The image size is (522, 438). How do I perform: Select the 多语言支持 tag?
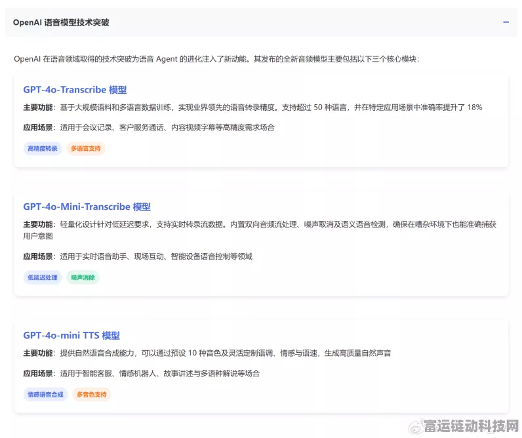point(86,148)
